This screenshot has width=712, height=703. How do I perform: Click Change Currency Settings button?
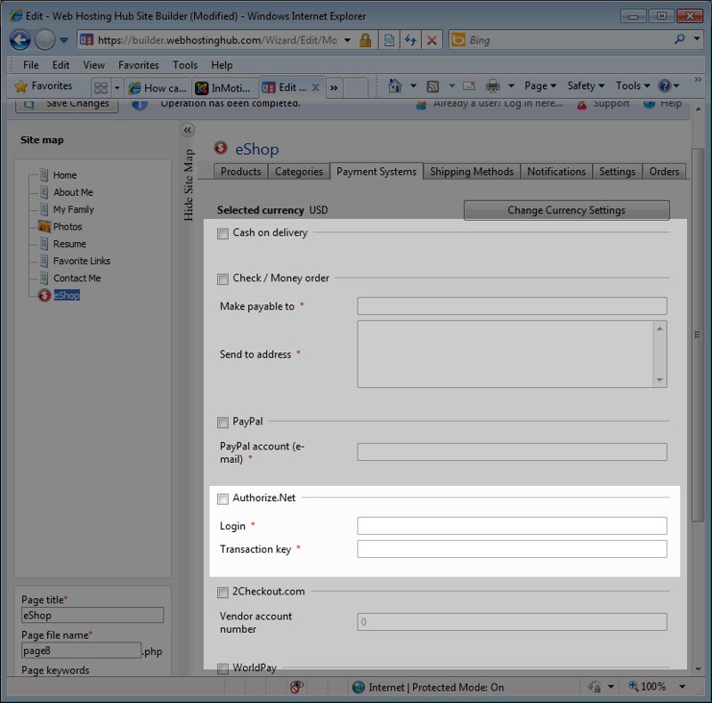tap(566, 210)
